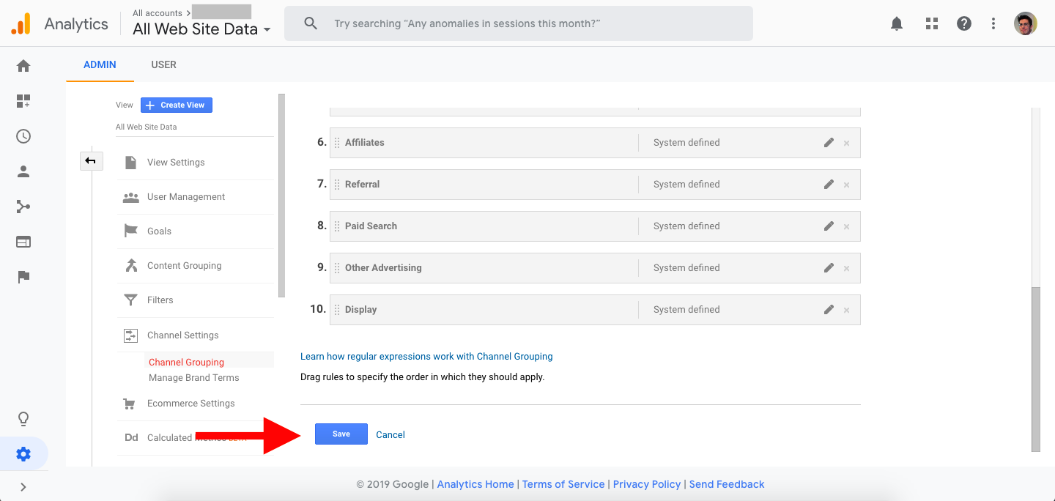Collapse the sidebar with the bottom-left chevron

point(23,486)
